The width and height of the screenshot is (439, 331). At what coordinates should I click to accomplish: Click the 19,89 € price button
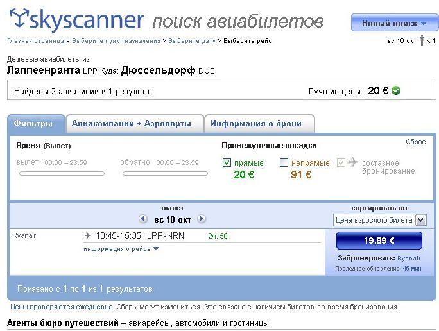379,241
